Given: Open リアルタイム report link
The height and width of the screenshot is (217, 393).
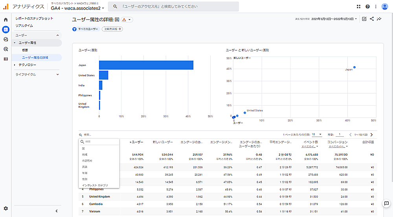Looking at the screenshot, I should pyautogui.click(x=24, y=26).
